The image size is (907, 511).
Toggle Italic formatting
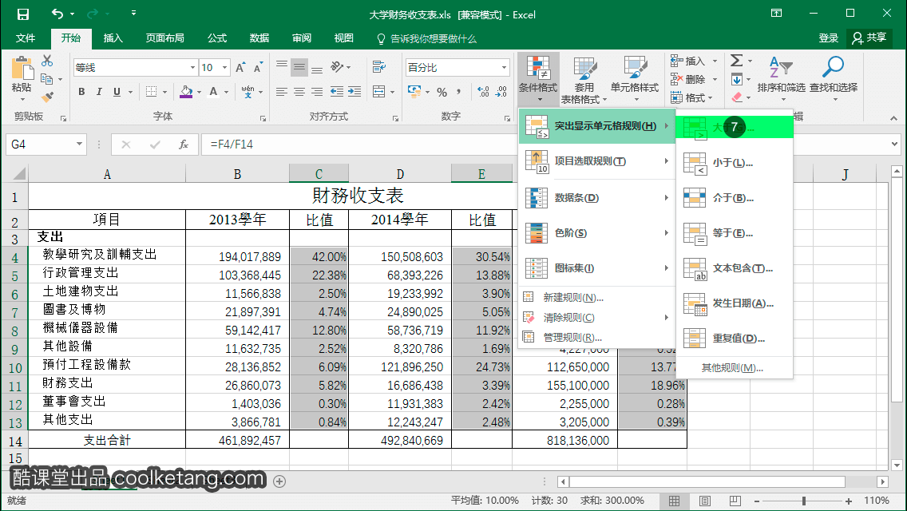[x=99, y=92]
